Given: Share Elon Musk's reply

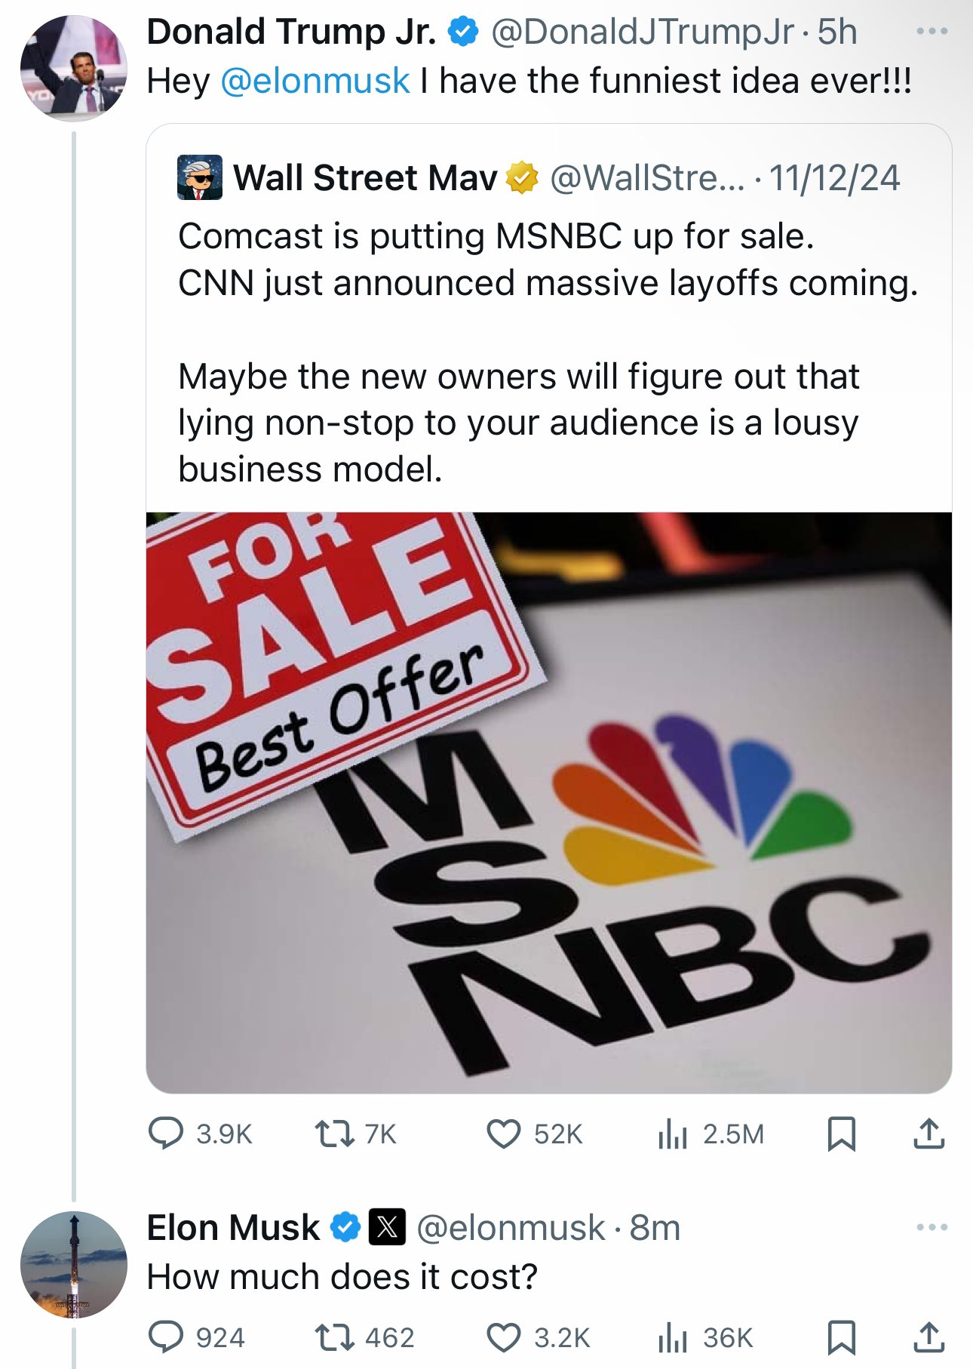Looking at the screenshot, I should coord(928,1337).
